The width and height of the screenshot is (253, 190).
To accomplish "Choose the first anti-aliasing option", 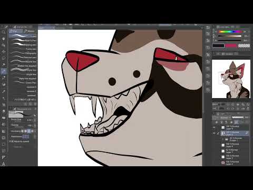I will pyautogui.click(x=22, y=131).
